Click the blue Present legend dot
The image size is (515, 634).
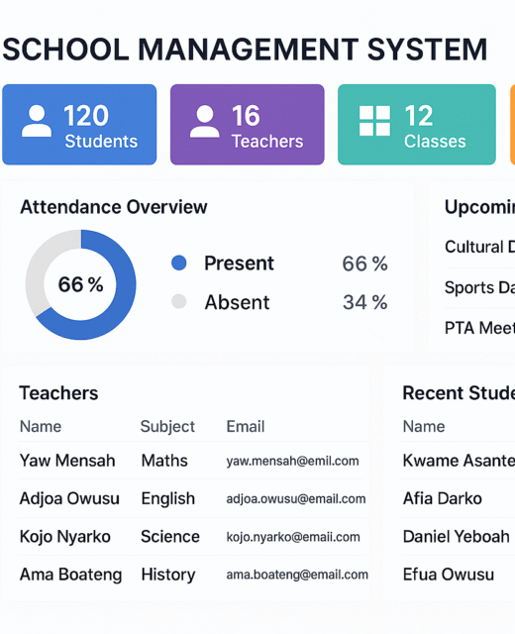[178, 263]
